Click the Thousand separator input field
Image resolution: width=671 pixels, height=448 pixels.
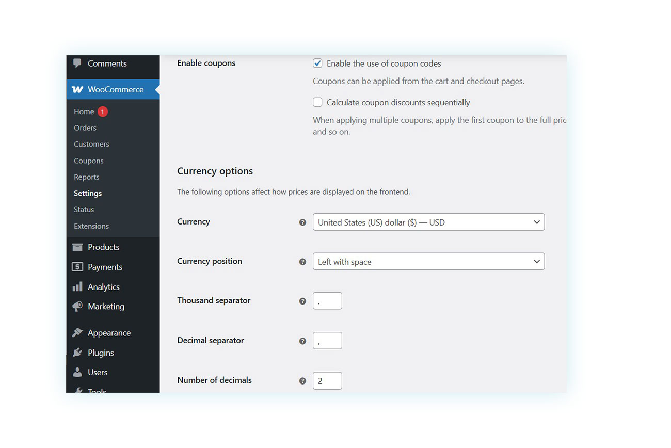327,301
